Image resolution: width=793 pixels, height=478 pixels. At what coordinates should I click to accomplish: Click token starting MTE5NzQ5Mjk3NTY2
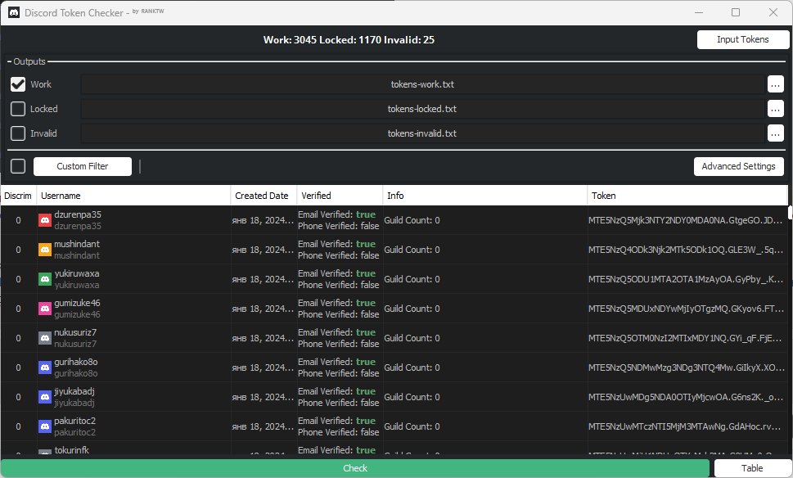(x=685, y=220)
